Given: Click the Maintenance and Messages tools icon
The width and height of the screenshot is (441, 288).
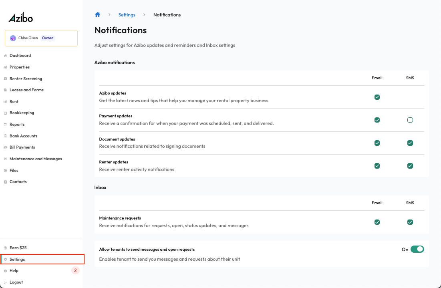Looking at the screenshot, I should [x=5, y=159].
